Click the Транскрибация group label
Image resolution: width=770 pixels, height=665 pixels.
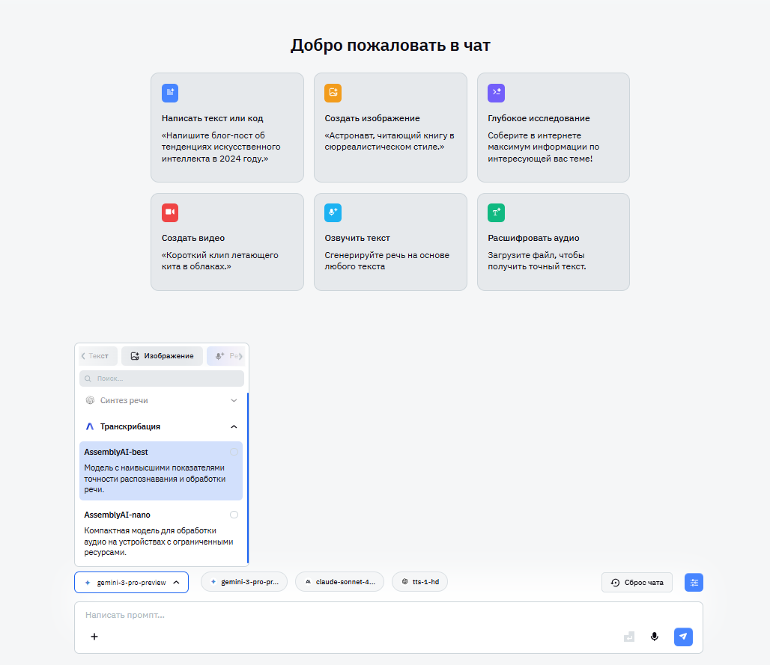point(130,426)
